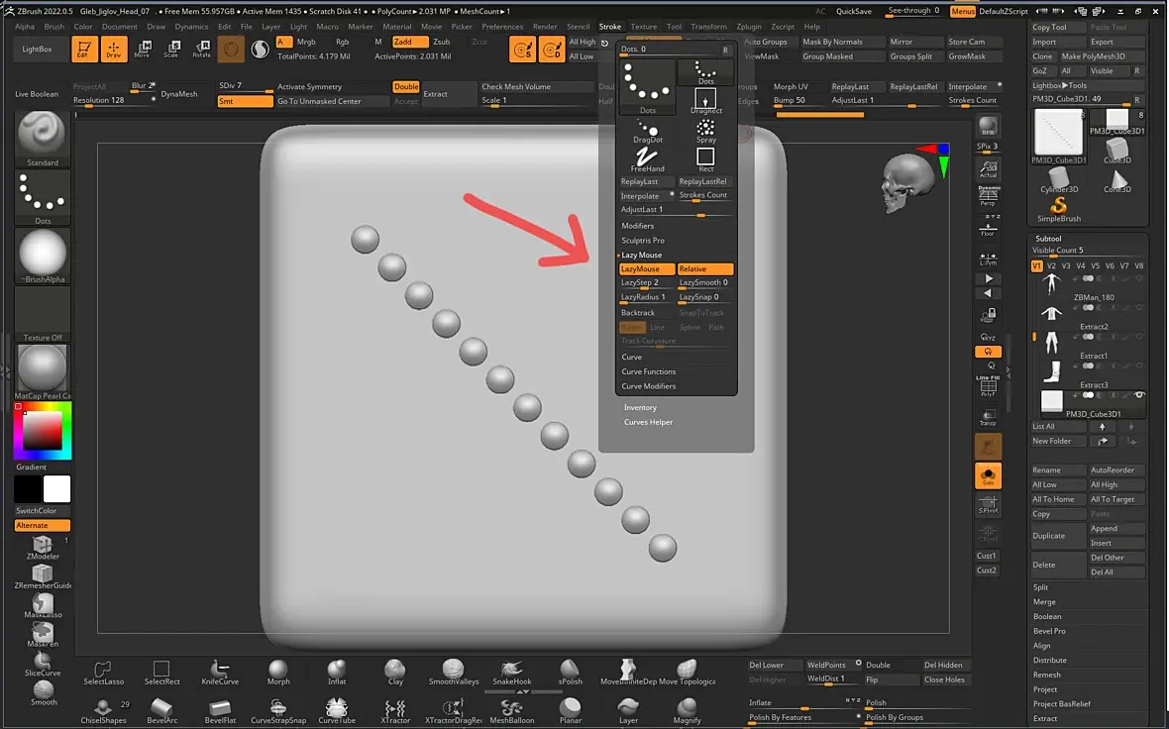Open the Transform menu
This screenshot has height=729, width=1169.
click(x=708, y=26)
